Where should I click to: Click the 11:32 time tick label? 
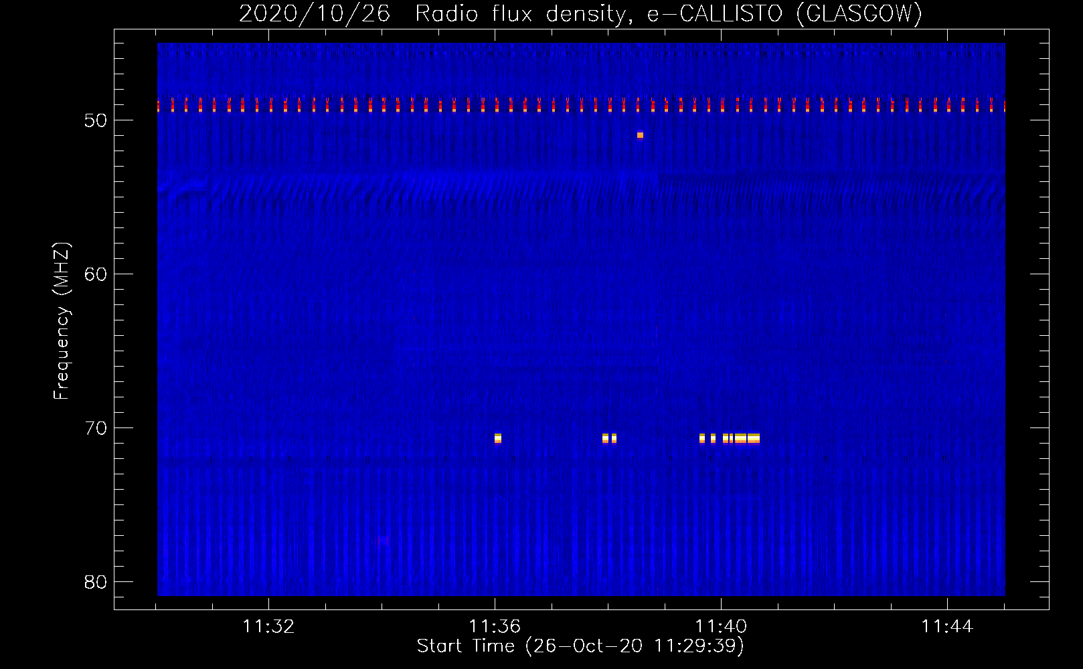tap(268, 626)
